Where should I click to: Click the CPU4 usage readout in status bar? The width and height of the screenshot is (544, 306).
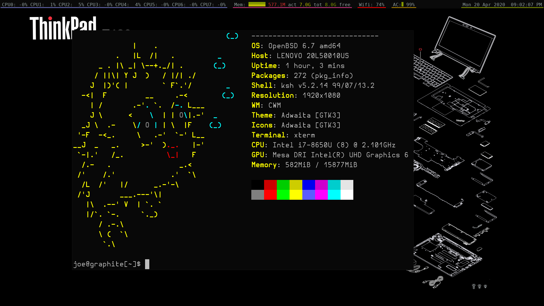[x=128, y=5]
